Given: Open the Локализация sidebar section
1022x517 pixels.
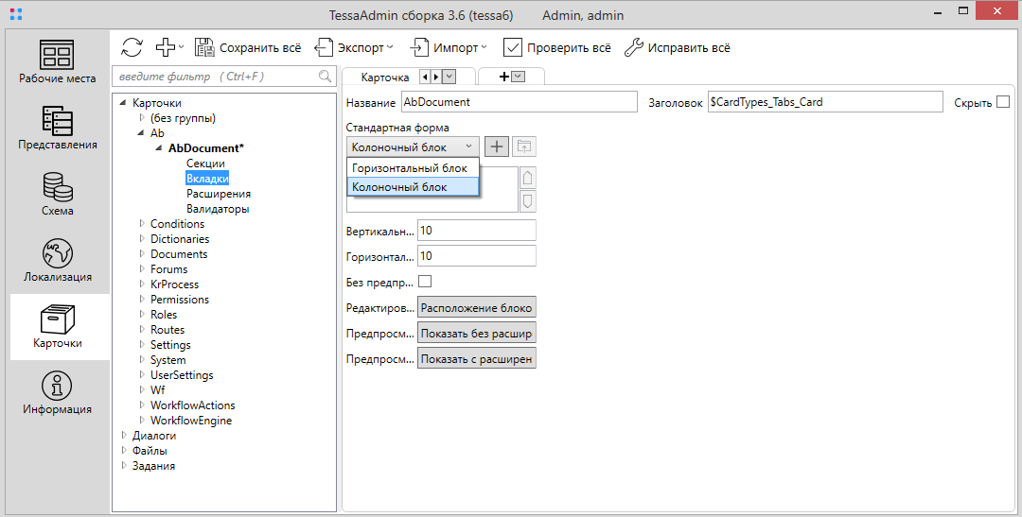Looking at the screenshot, I should pyautogui.click(x=58, y=260).
